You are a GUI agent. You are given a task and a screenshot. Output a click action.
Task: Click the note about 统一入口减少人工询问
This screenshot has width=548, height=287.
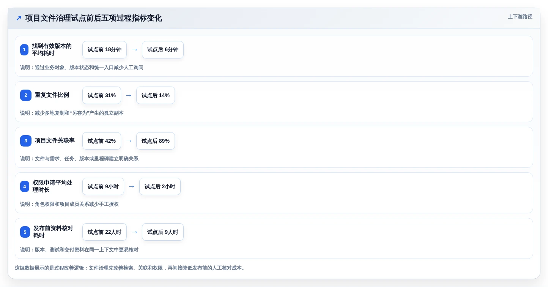pos(82,68)
